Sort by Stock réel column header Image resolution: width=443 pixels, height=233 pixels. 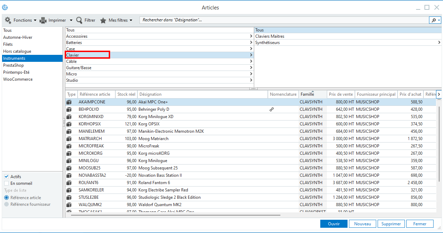pos(126,94)
